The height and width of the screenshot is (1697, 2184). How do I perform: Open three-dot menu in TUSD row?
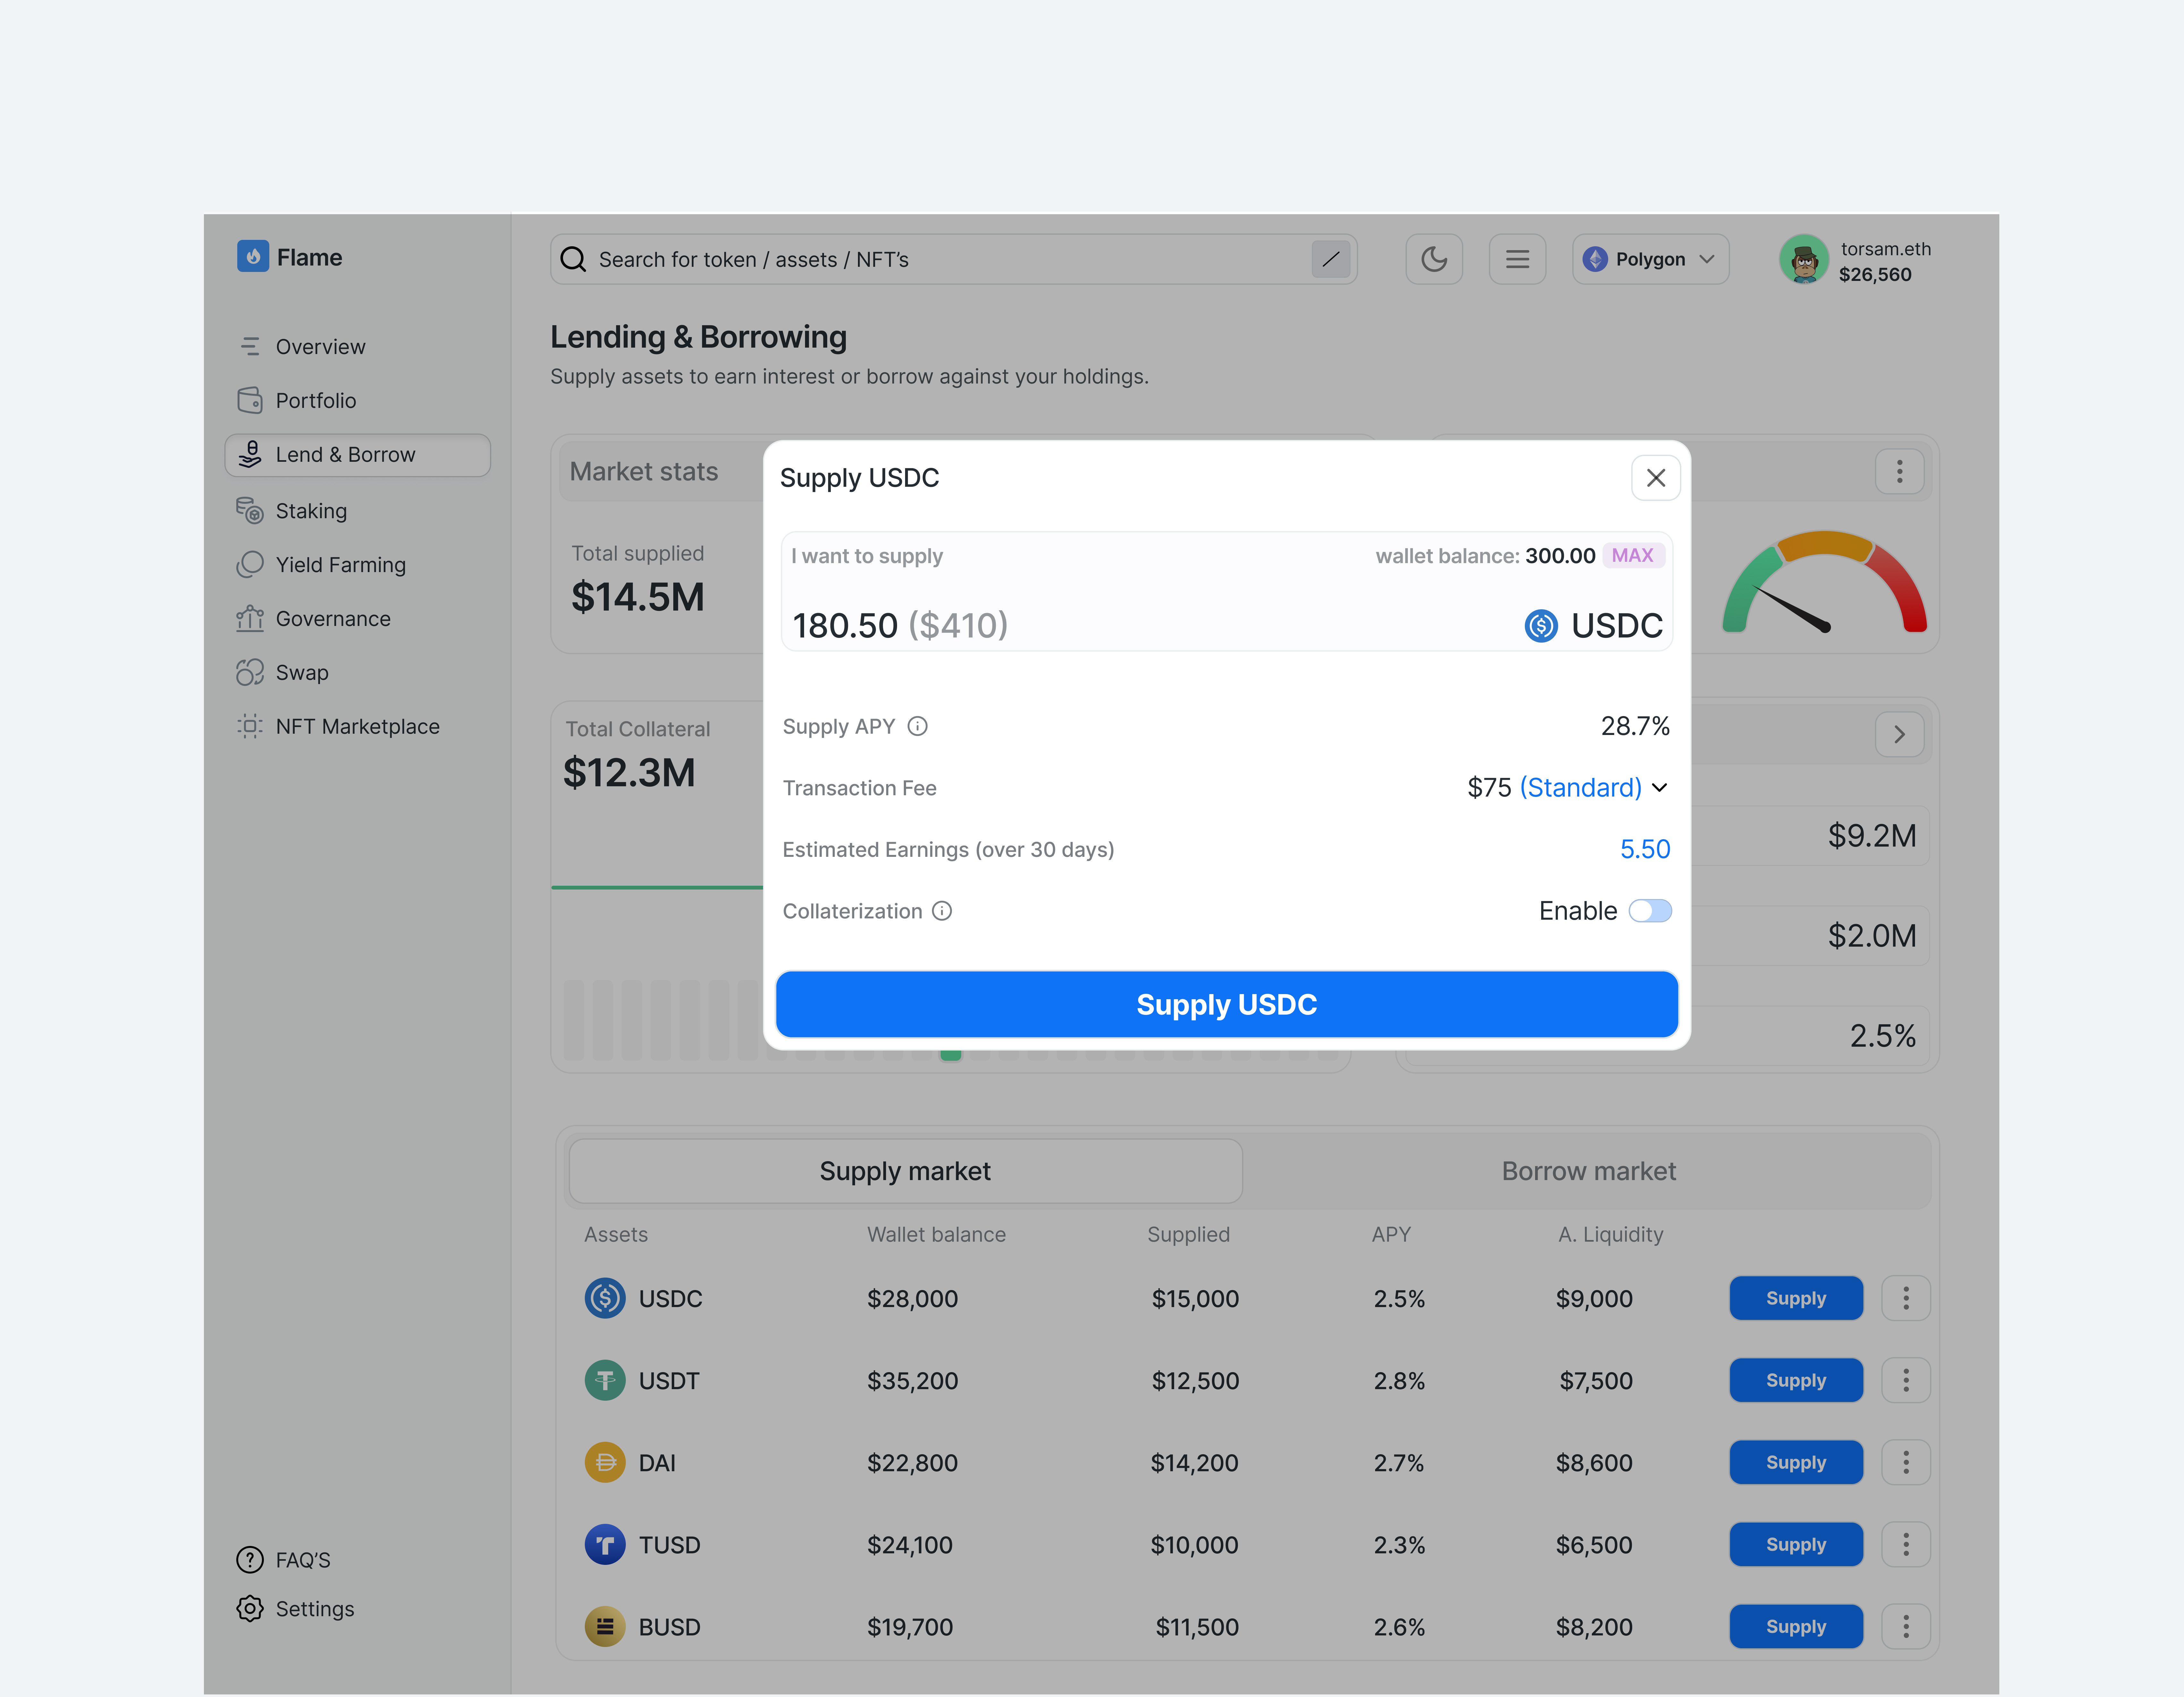pyautogui.click(x=1906, y=1544)
